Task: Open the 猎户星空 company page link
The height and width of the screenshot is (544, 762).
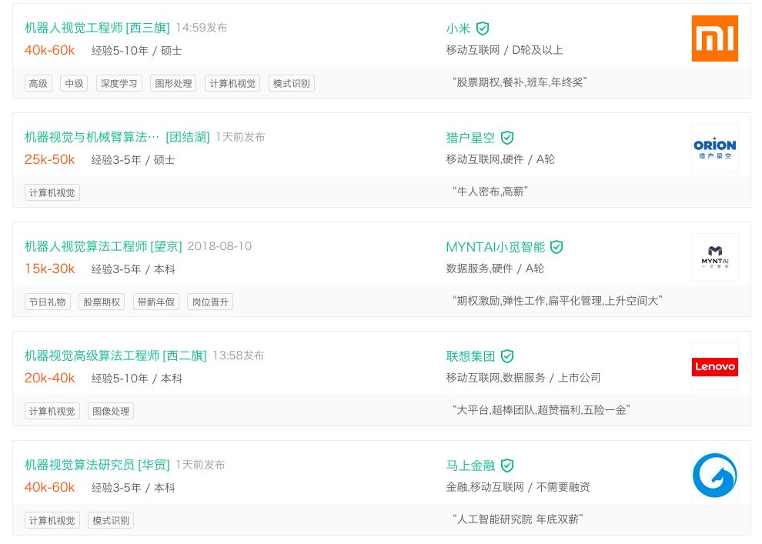Action: pos(470,138)
